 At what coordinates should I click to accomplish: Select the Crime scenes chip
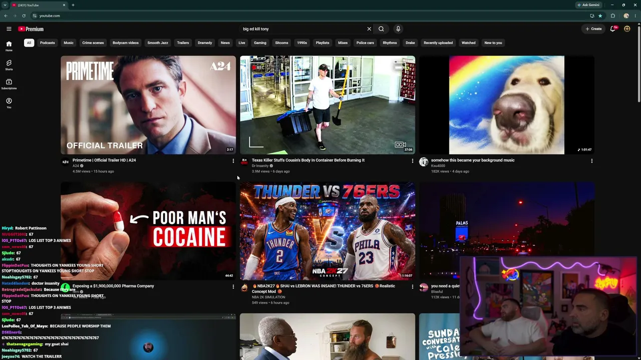tap(93, 42)
